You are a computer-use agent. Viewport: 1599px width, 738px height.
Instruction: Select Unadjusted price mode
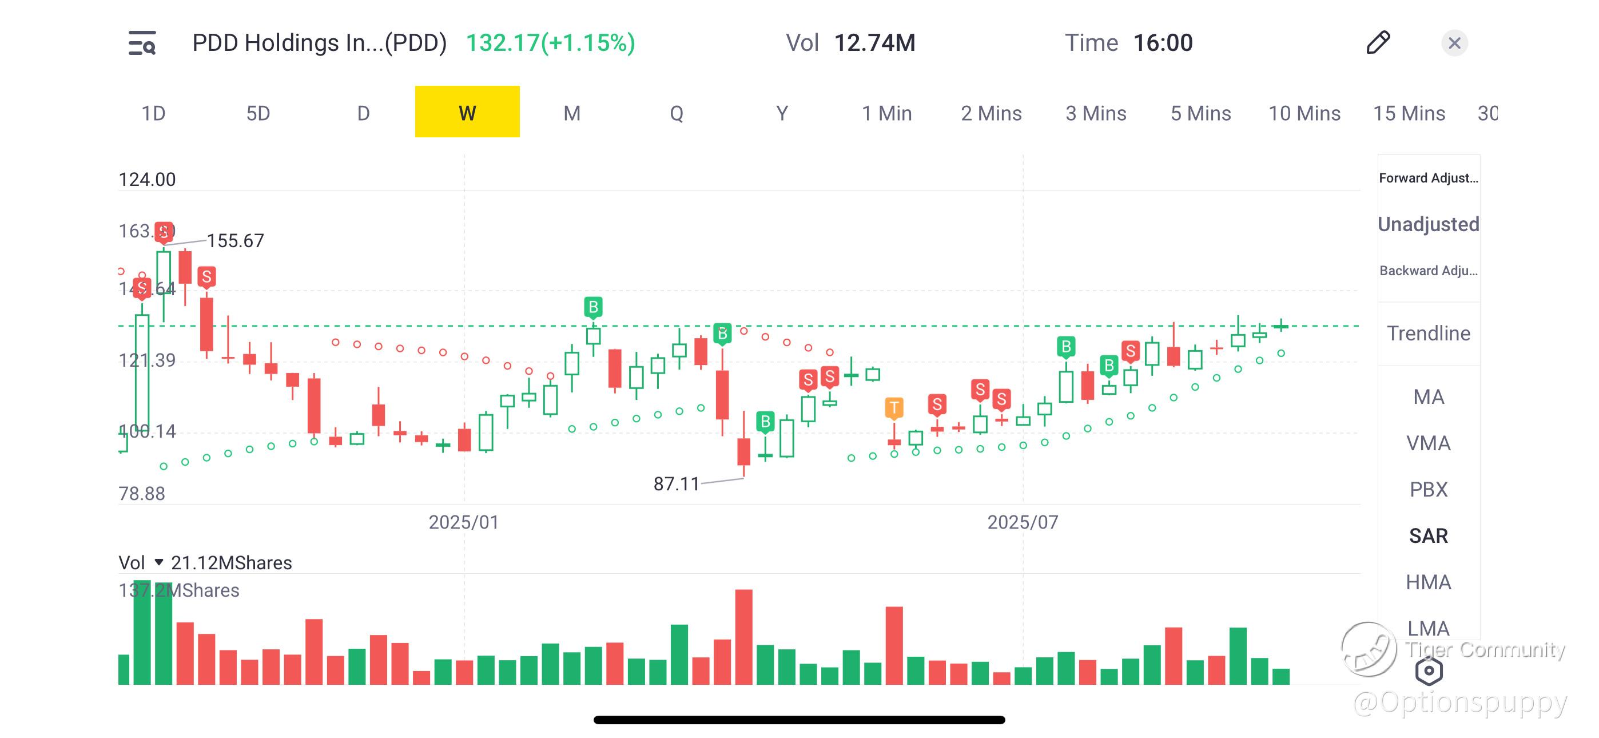click(1429, 224)
